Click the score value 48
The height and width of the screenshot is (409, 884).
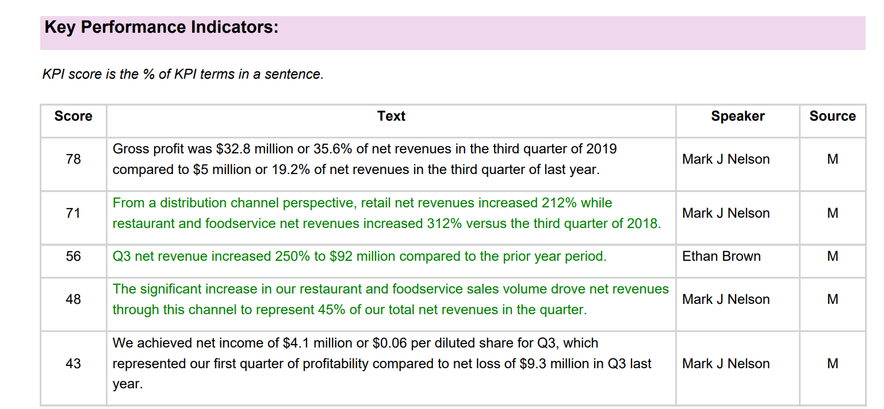pos(73,299)
